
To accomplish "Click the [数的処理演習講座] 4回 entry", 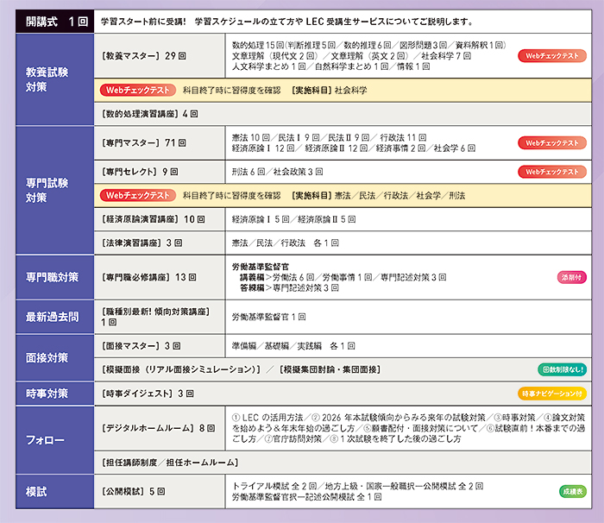I will [150, 113].
